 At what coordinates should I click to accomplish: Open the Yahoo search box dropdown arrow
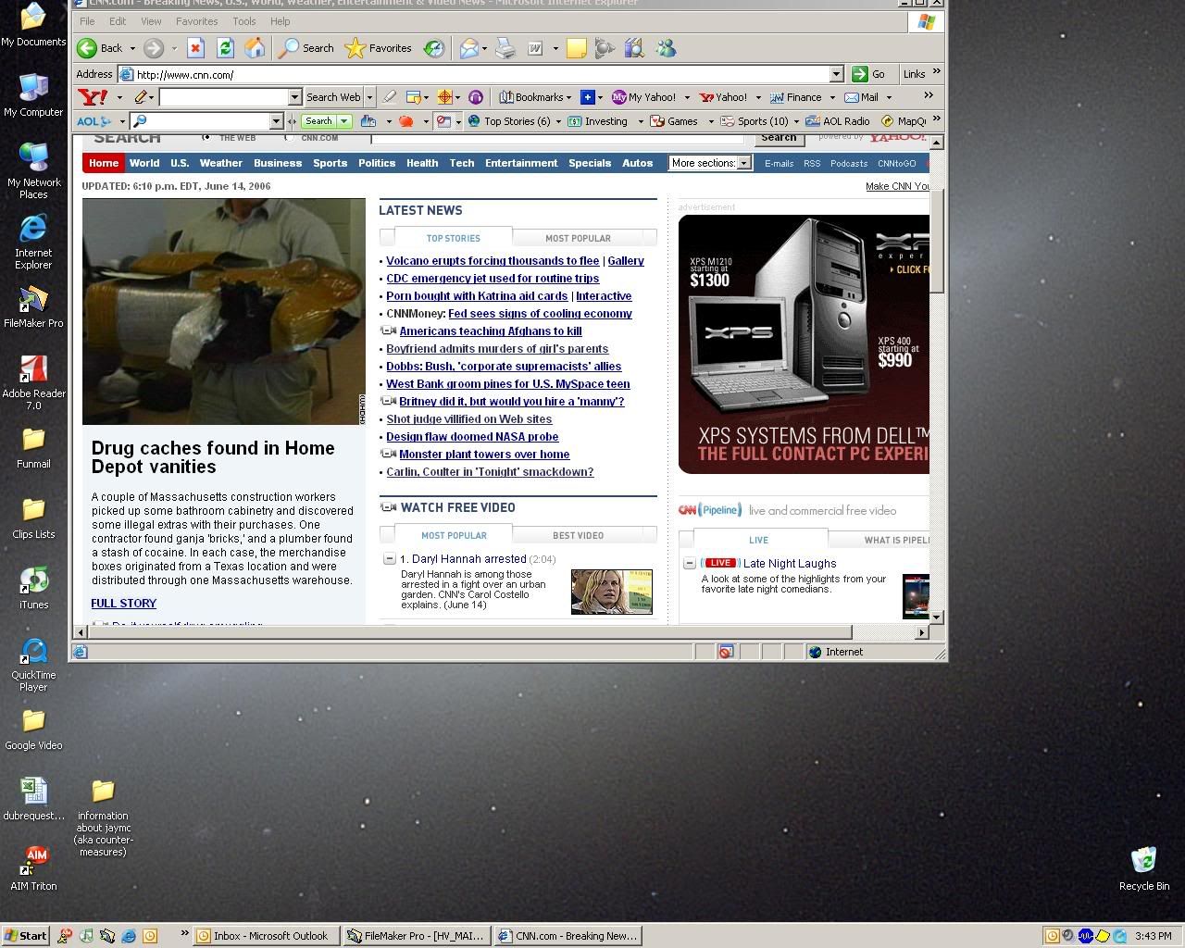tap(294, 97)
